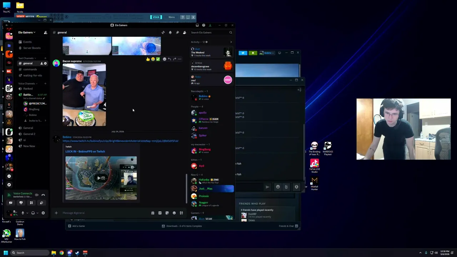The width and height of the screenshot is (457, 257).
Task: Open settings gear for general channel
Action: [x=45, y=64]
